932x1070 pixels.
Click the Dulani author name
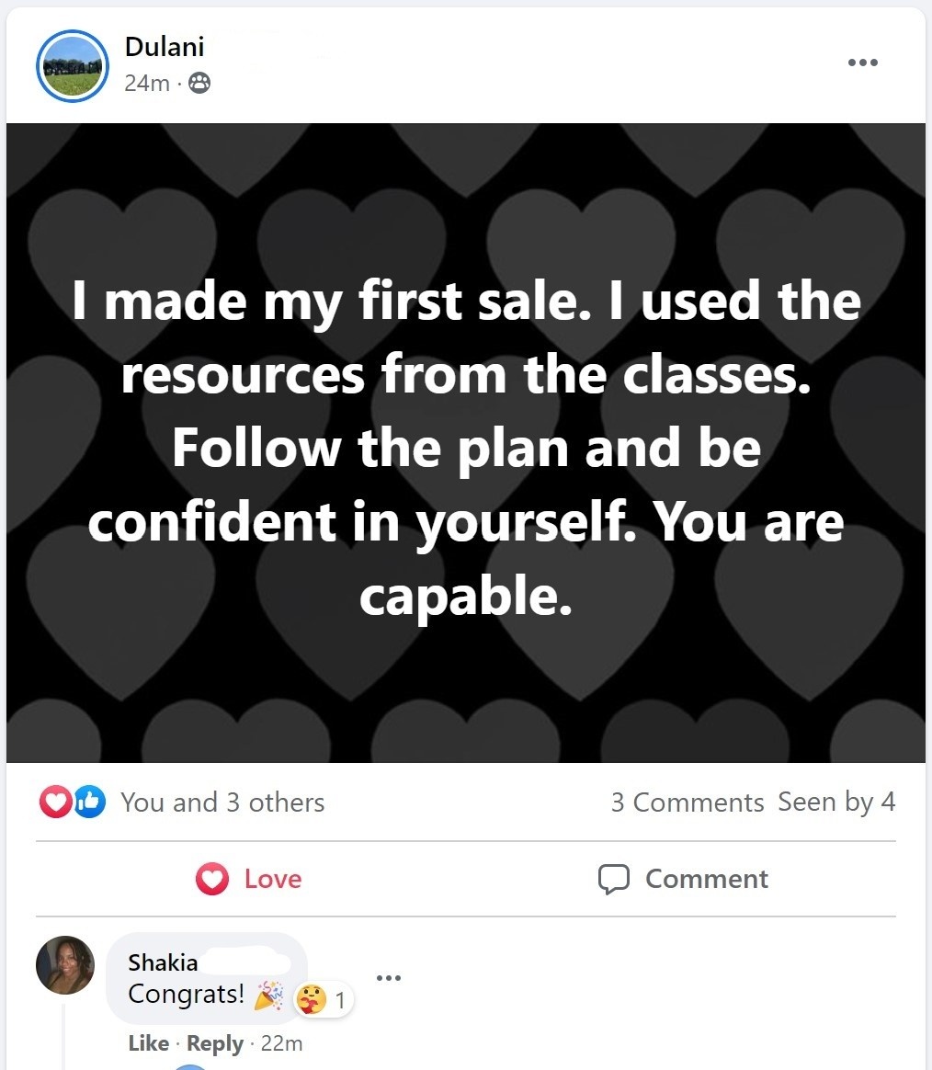point(164,45)
